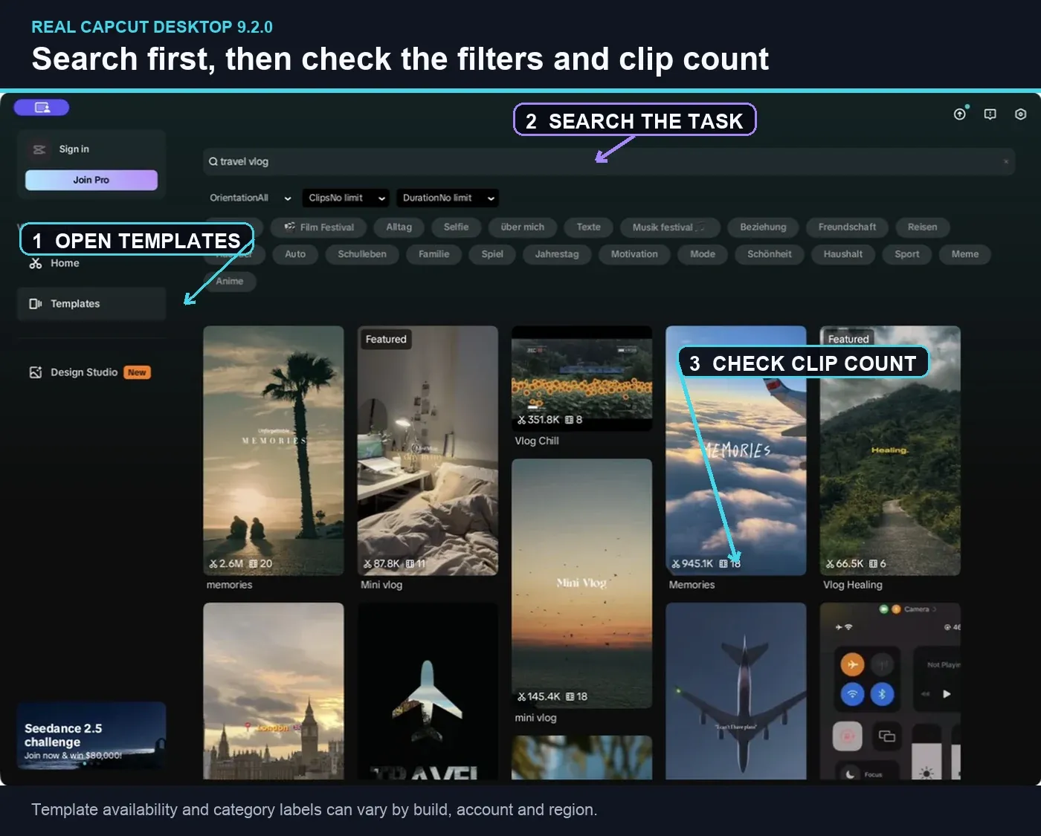1041x836 pixels.
Task: Click the clip count icon on Vlog Healing card
Action: [873, 564]
